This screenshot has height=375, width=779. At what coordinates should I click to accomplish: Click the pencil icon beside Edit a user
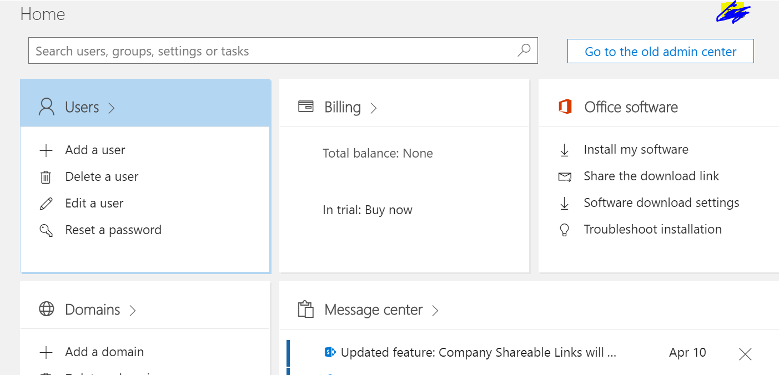click(46, 204)
